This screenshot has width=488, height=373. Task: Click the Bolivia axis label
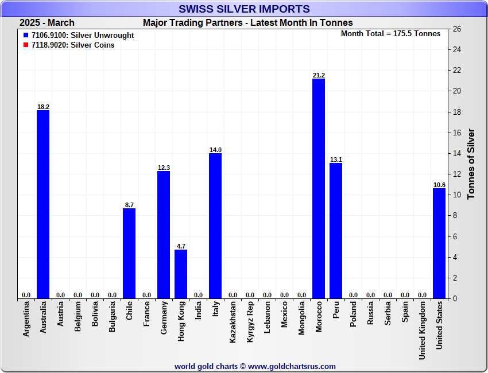95,313
